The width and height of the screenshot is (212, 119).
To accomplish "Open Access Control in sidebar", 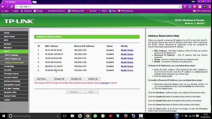I will coord(14,77).
